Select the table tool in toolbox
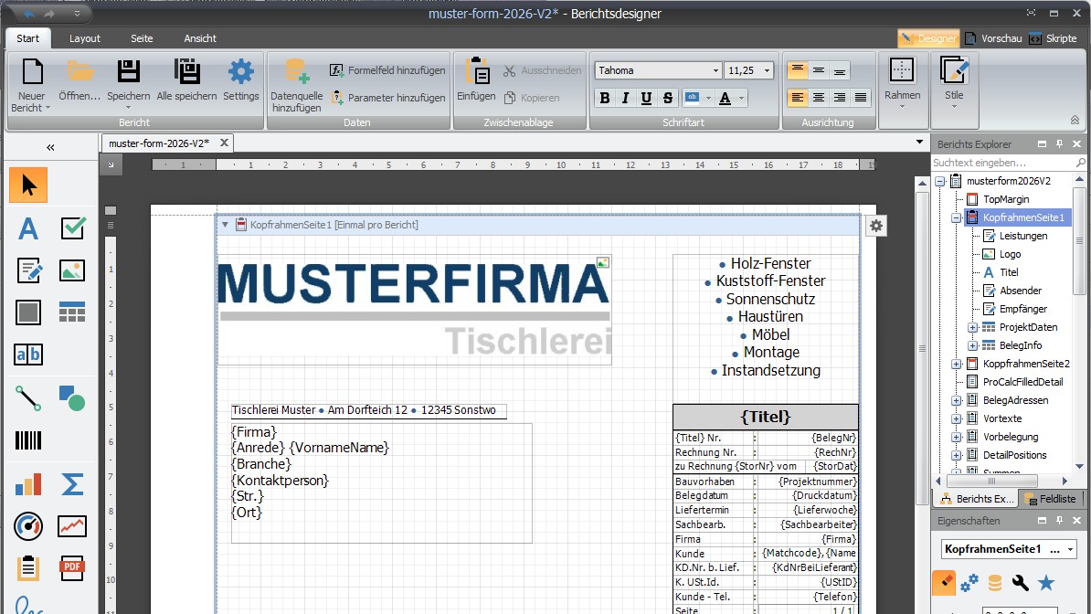This screenshot has height=614, width=1091. [x=72, y=312]
